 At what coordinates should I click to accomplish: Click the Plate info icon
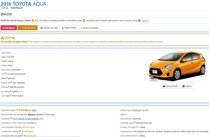pyautogui.click(x=7, y=78)
